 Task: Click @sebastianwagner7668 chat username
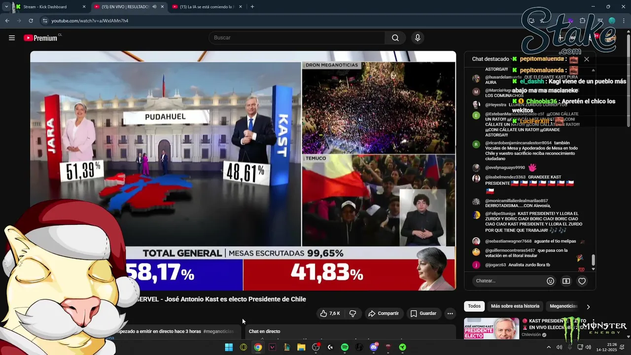click(508, 241)
